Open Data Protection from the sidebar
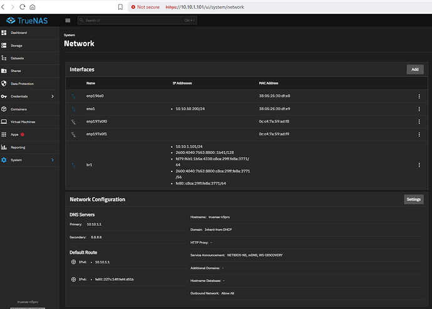 [x=29, y=84]
